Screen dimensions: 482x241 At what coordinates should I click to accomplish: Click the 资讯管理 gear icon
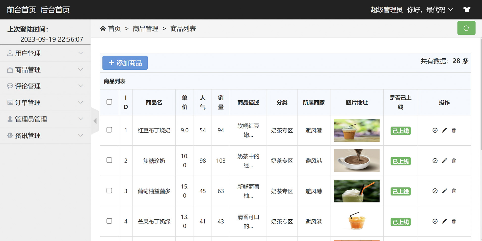click(10, 135)
